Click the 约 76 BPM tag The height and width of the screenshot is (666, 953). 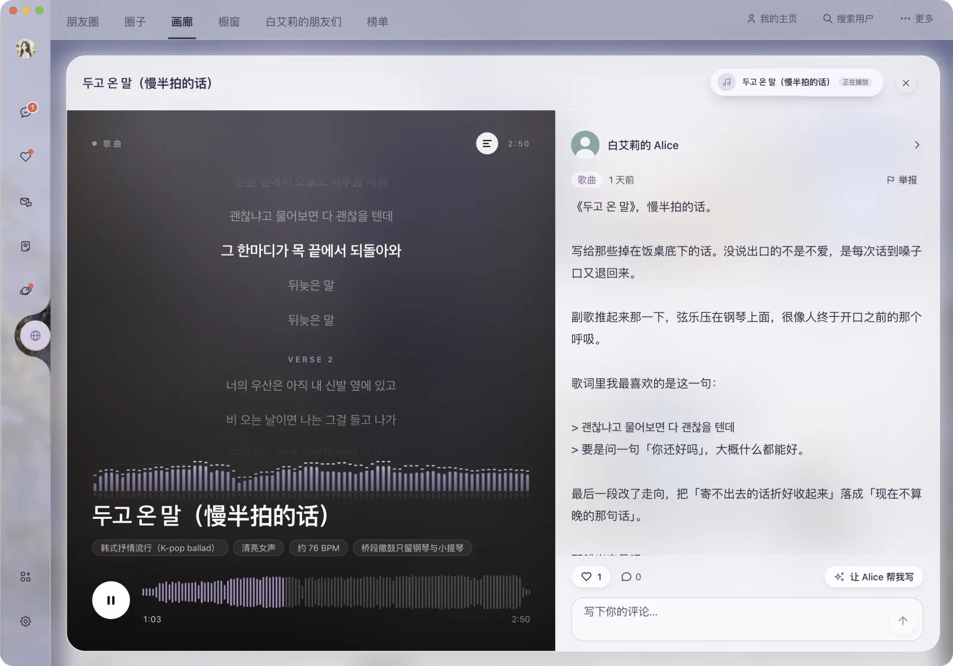[319, 548]
